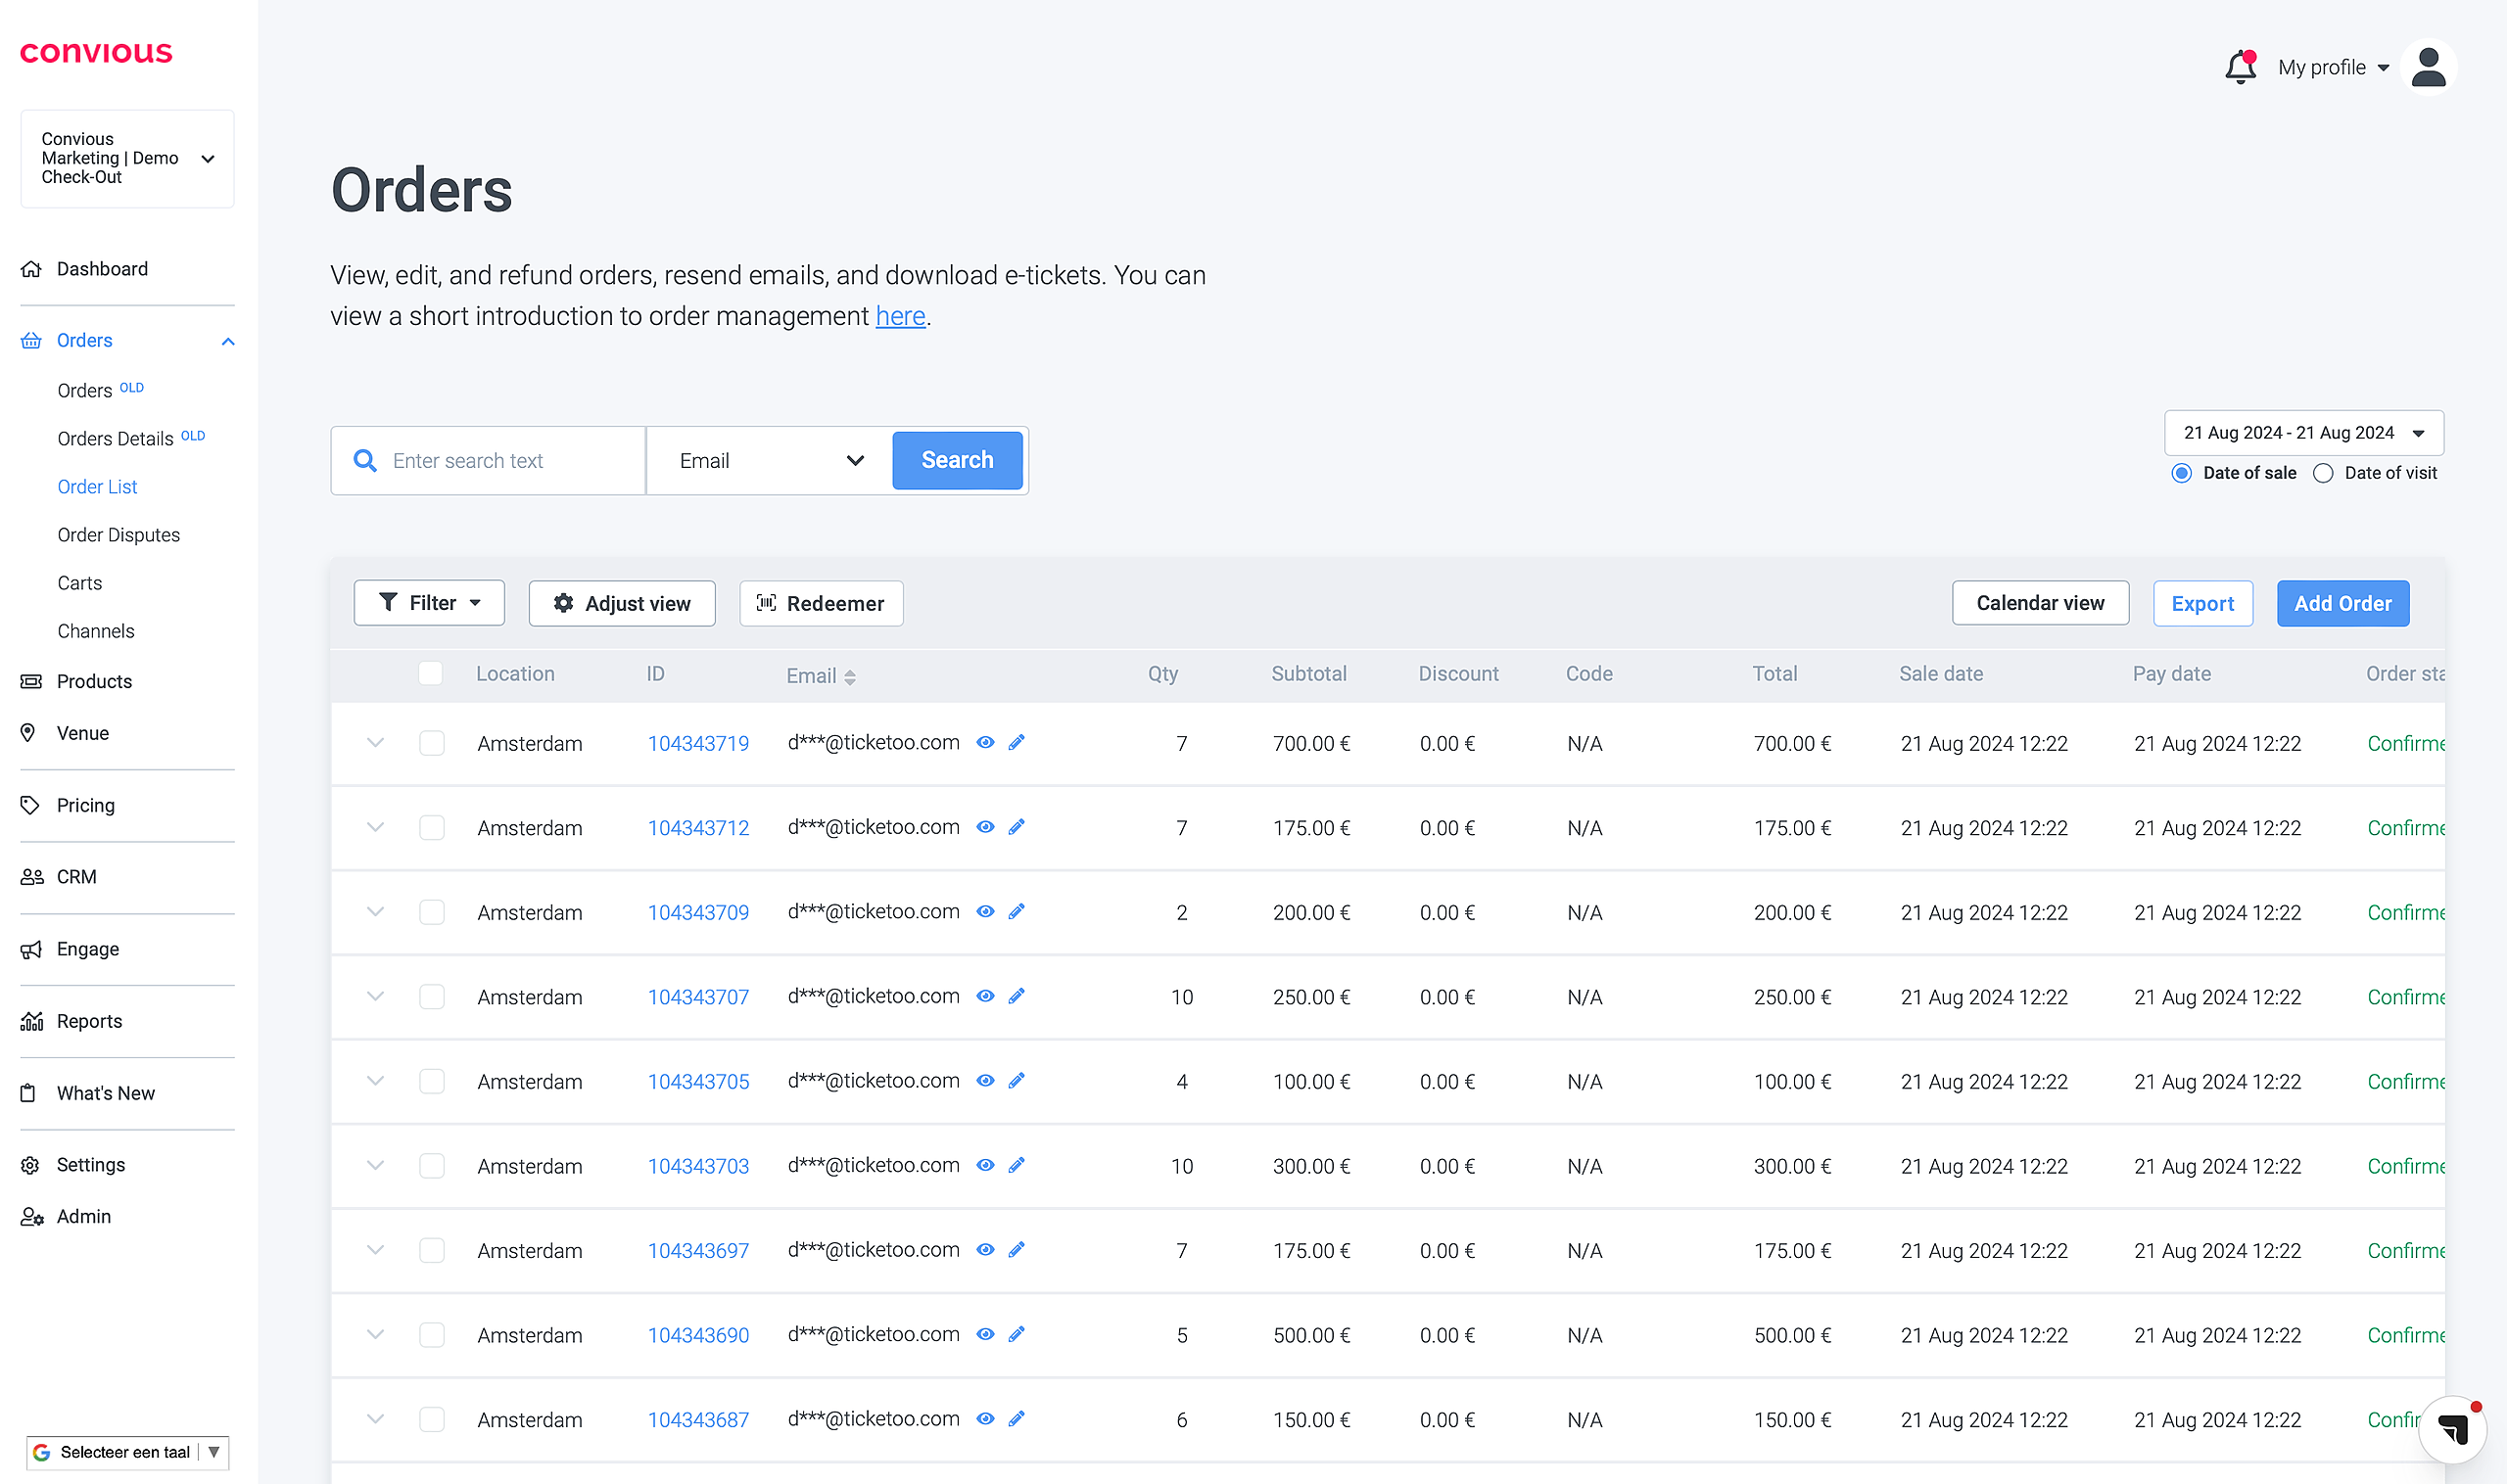Viewport: 2507px width, 1484px height.
Task: Expand row details for order 104343707
Action: click(x=375, y=996)
